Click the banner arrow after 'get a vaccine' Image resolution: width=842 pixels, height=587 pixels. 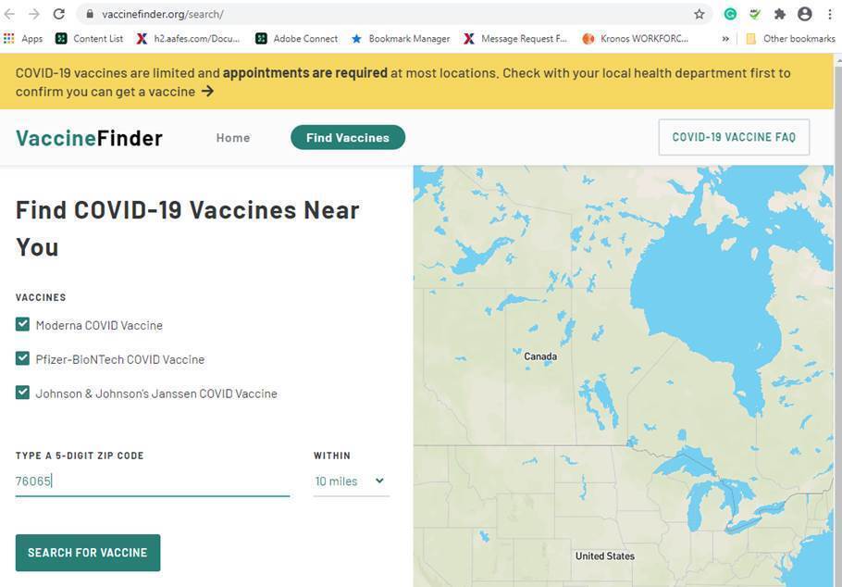[207, 92]
